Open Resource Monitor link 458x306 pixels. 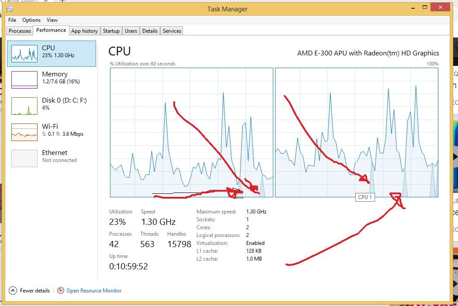(94, 291)
